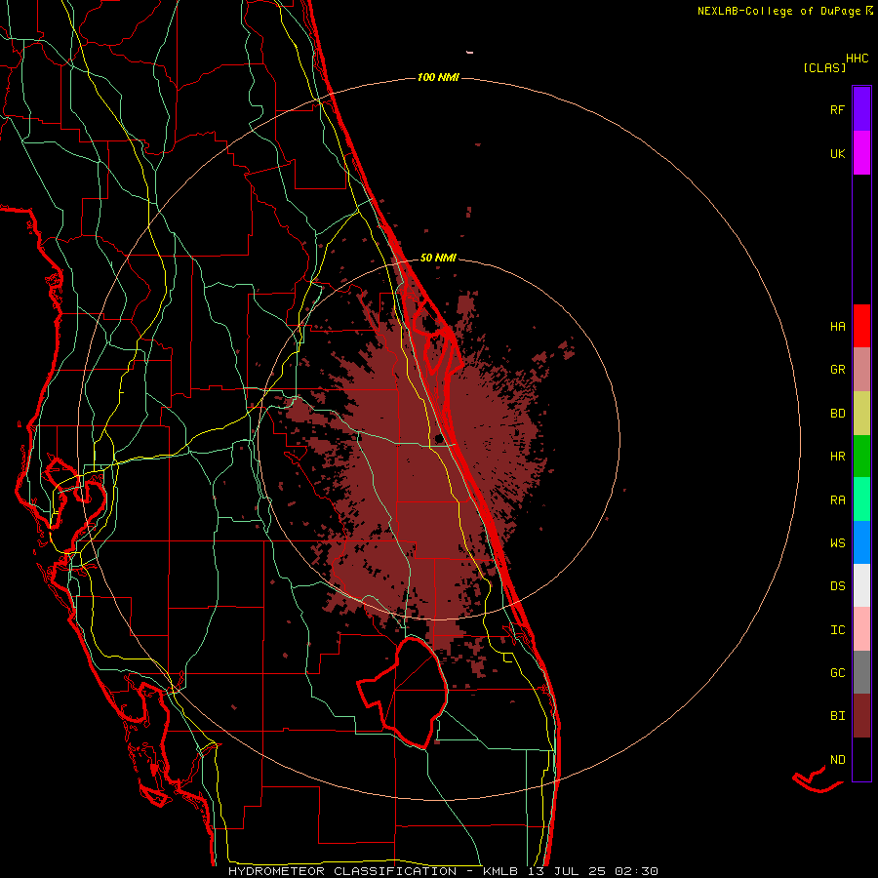
Task: Select the IC light-pink legend swatch
Action: pos(861,629)
